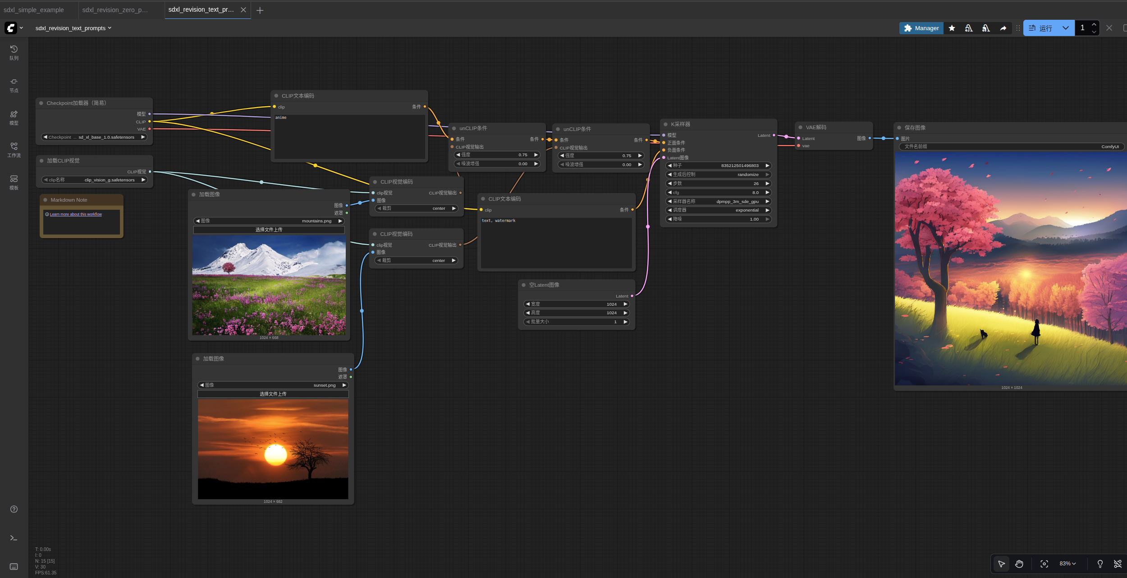Open the 83% zoom level dropdown
This screenshot has height=578, width=1127.
point(1067,564)
